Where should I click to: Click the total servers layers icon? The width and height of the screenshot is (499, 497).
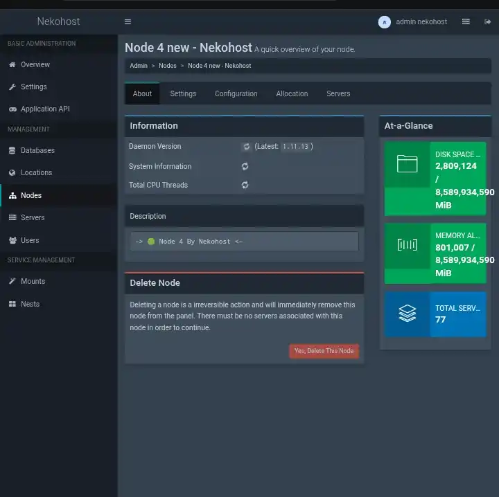pyautogui.click(x=407, y=314)
